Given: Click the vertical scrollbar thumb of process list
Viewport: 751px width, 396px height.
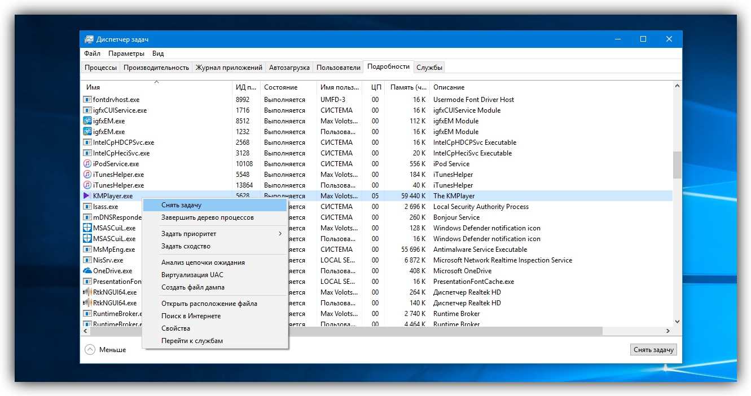Looking at the screenshot, I should [677, 164].
